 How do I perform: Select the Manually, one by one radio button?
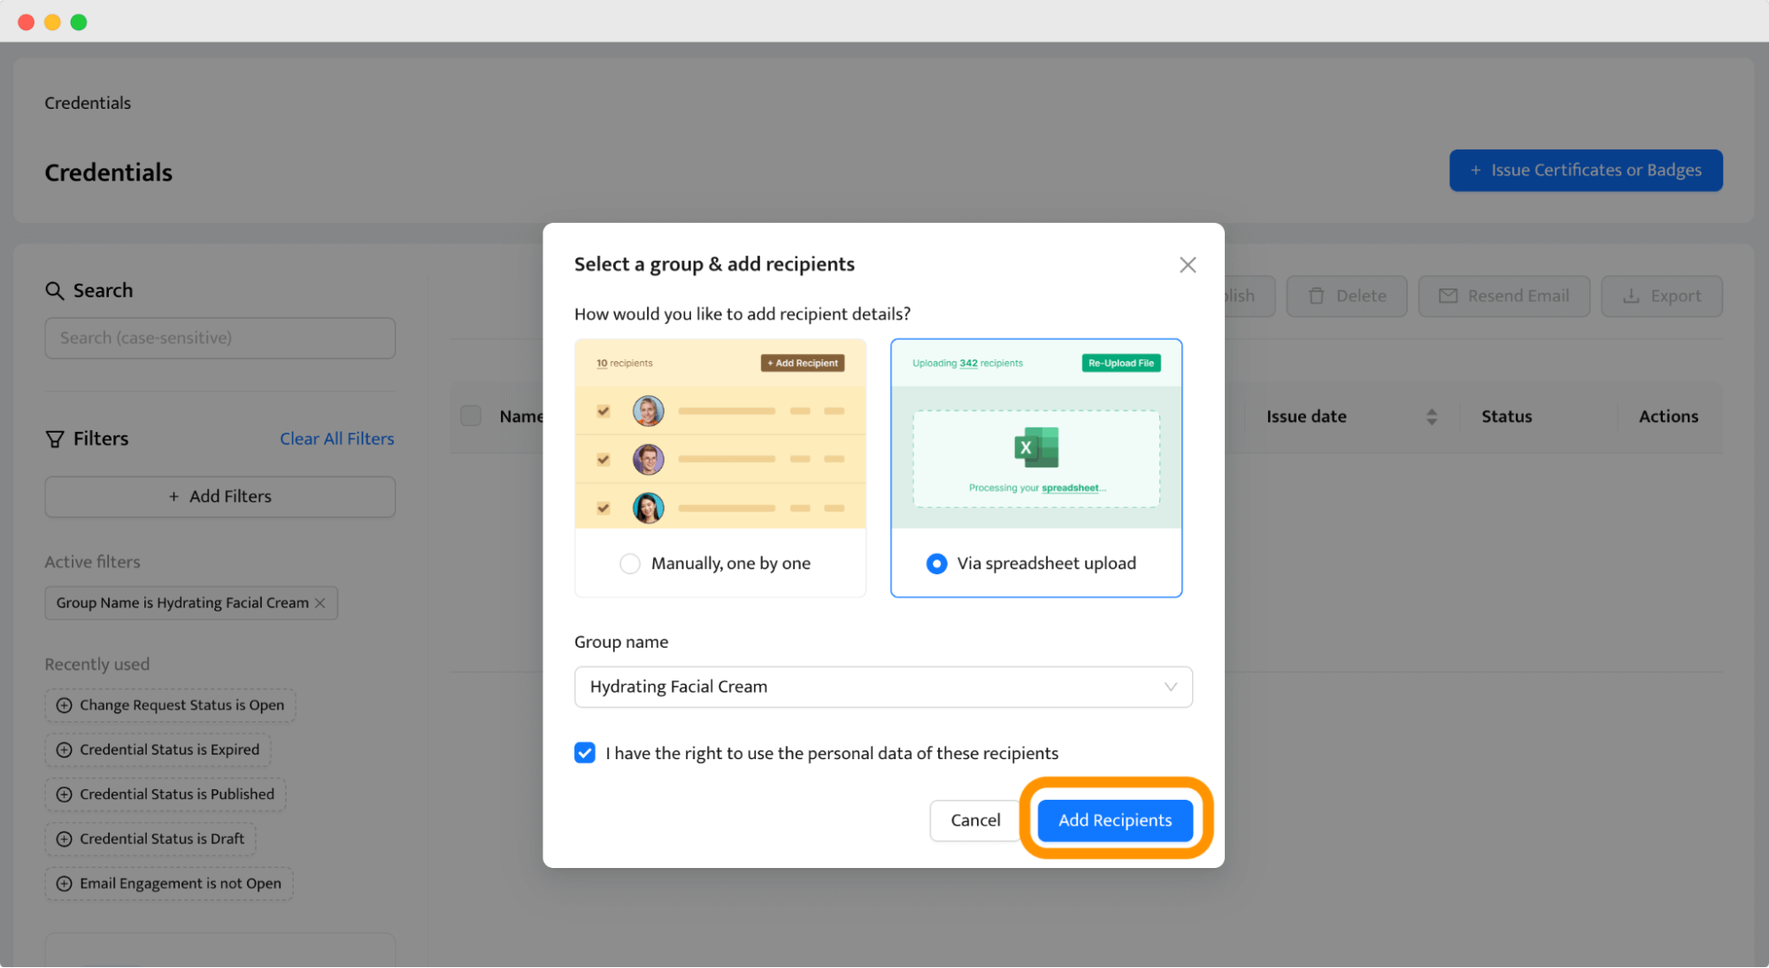(x=630, y=564)
